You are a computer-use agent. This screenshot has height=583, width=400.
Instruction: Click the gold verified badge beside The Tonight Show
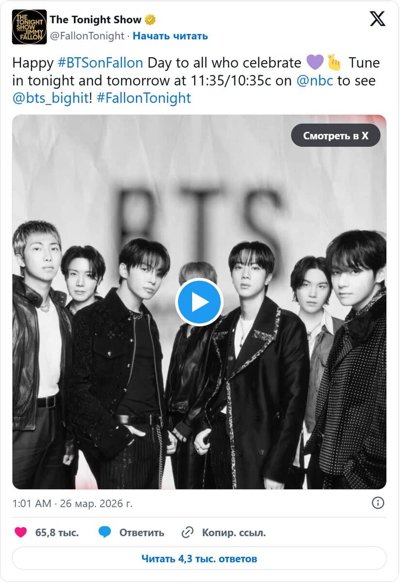point(151,20)
